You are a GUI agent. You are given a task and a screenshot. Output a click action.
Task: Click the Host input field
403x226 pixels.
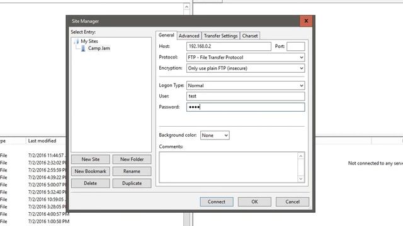[x=229, y=46]
